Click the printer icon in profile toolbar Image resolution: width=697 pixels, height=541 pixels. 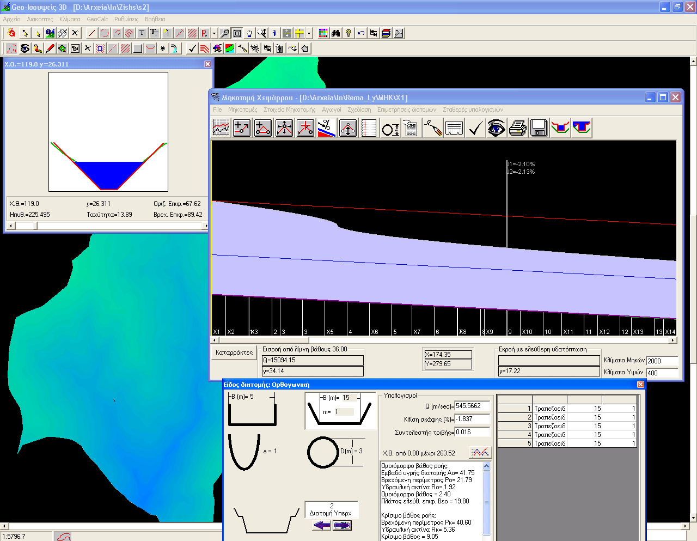point(517,129)
